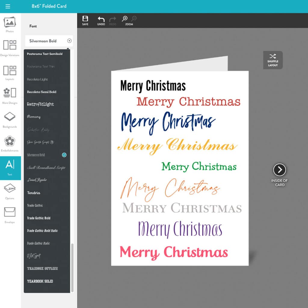Deselect the Silvermoon Bold checkmark
This screenshot has width=308, height=308.
pos(64,155)
